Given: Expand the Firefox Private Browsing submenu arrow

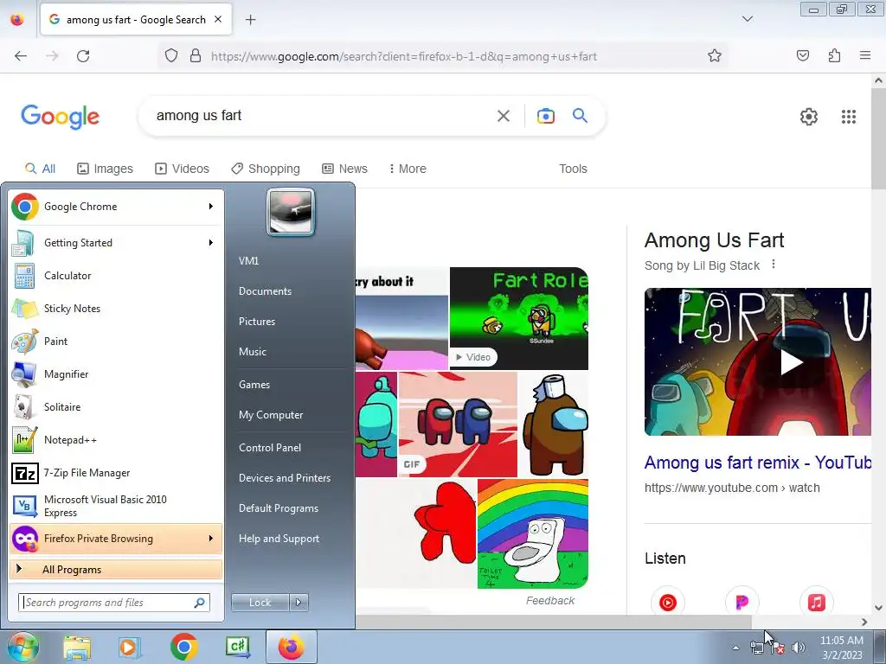Looking at the screenshot, I should pos(211,539).
